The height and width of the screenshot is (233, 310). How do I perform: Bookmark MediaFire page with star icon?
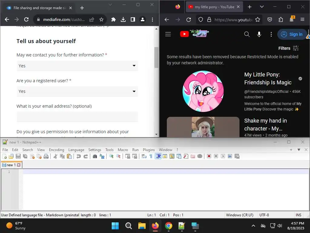[x=101, y=19]
